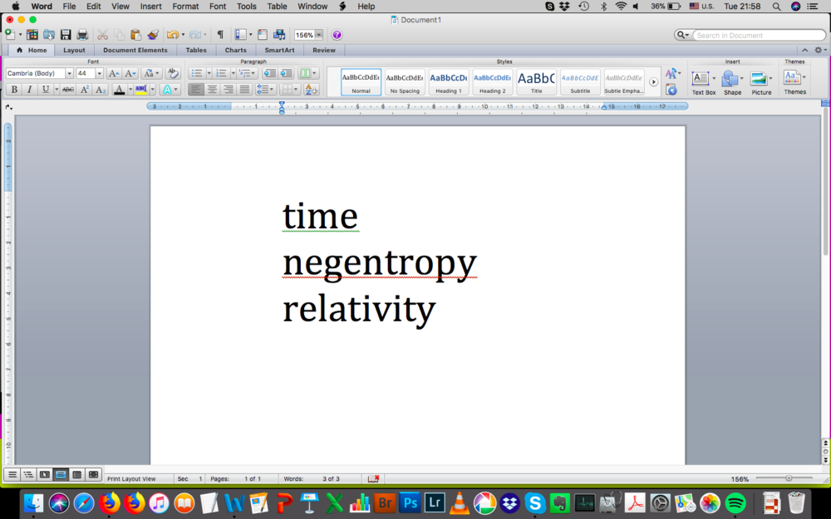Screen dimensions: 831x519
Task: Click the Increase Indent icon
Action: [x=286, y=74]
